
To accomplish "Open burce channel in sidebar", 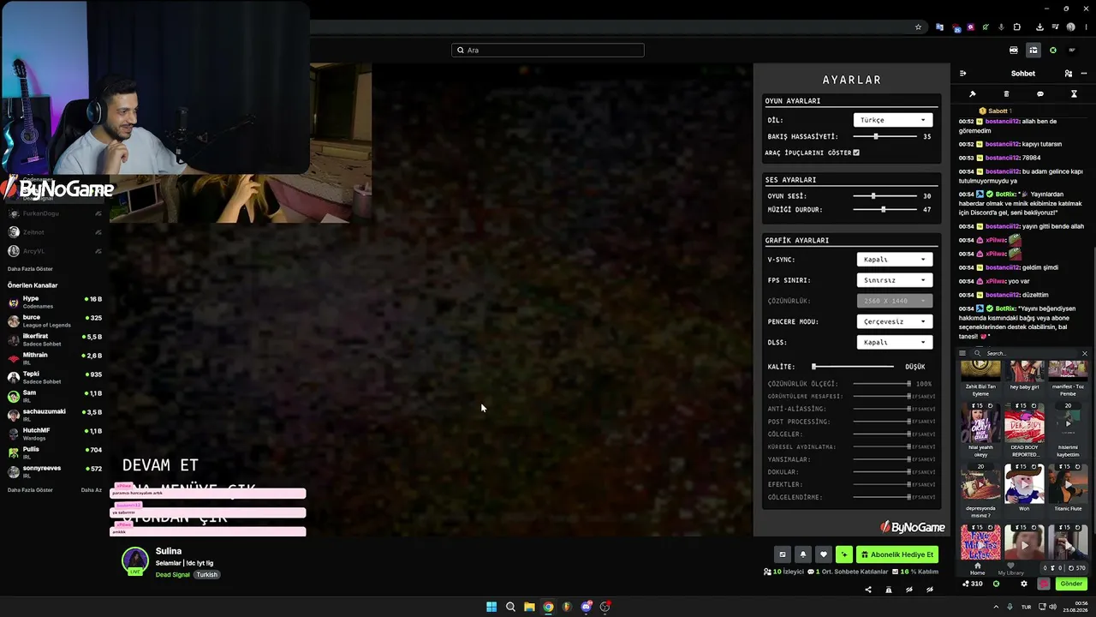I will click(x=55, y=321).
